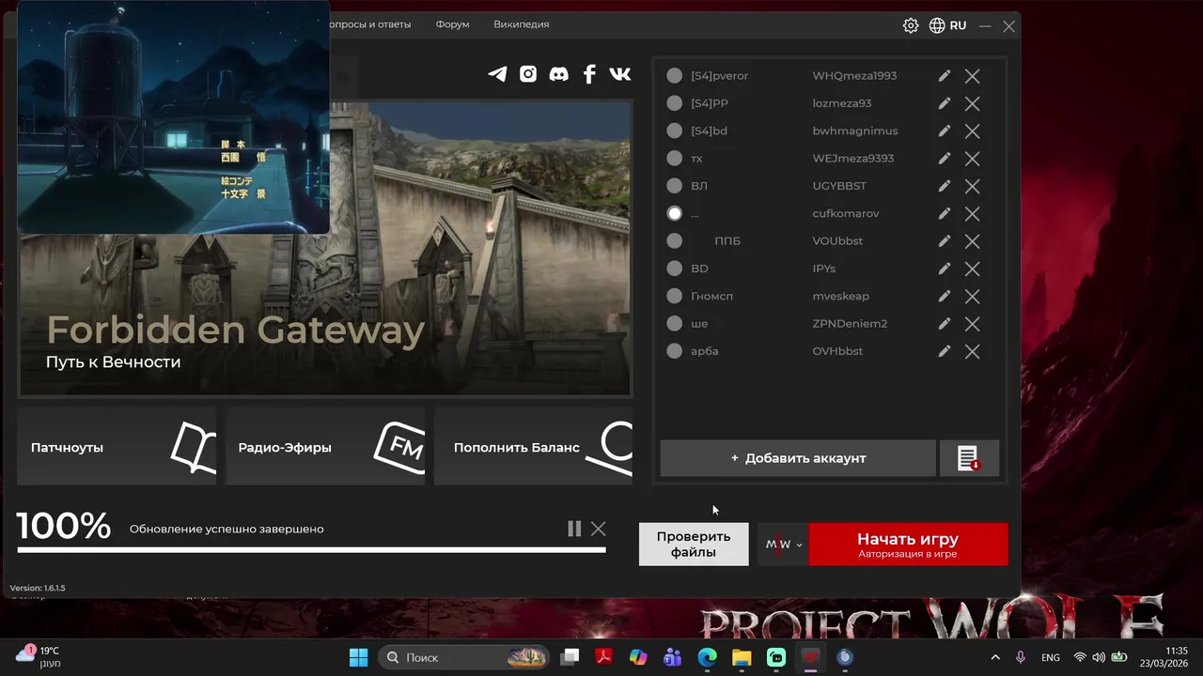Pause the update with the pause icon
Image resolution: width=1203 pixels, height=676 pixels.
574,529
